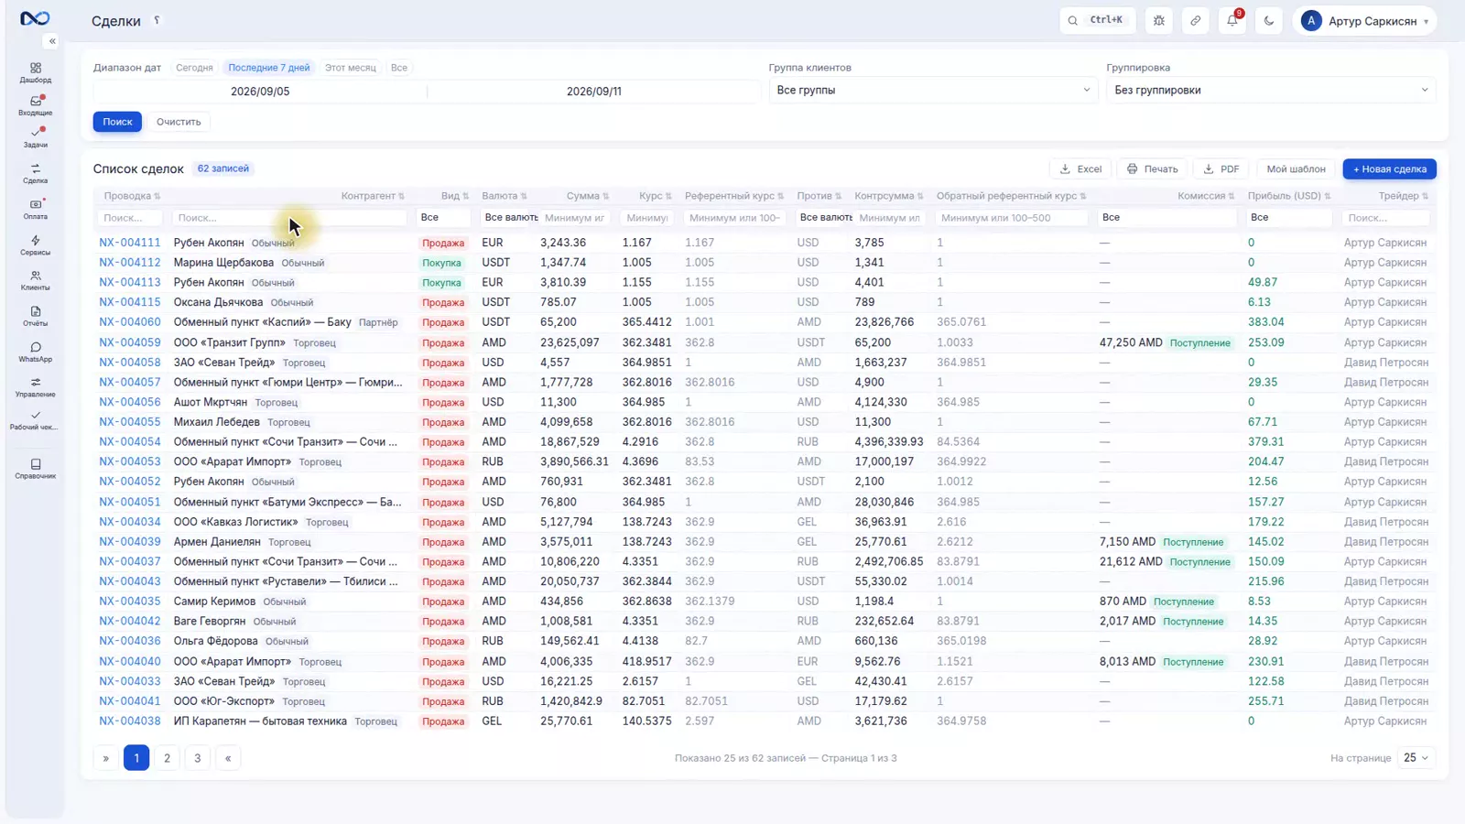Screen dimensions: 1465x824
Task: Export the list with Excel button
Action: click(x=1080, y=169)
